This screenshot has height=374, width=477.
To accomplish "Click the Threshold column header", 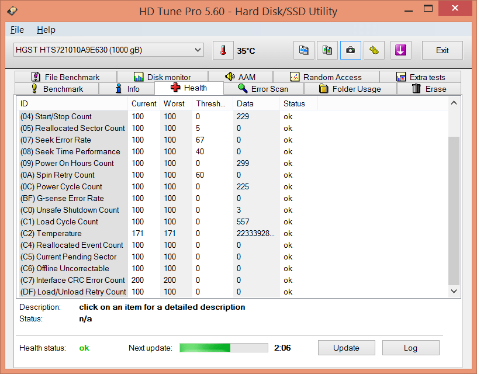I will pyautogui.click(x=213, y=103).
